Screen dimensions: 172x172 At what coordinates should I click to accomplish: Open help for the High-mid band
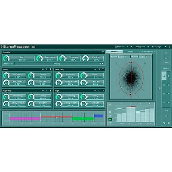tap(50, 91)
